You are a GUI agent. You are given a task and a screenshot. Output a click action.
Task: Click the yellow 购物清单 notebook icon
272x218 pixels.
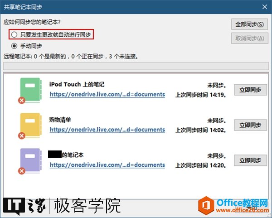[31, 125]
